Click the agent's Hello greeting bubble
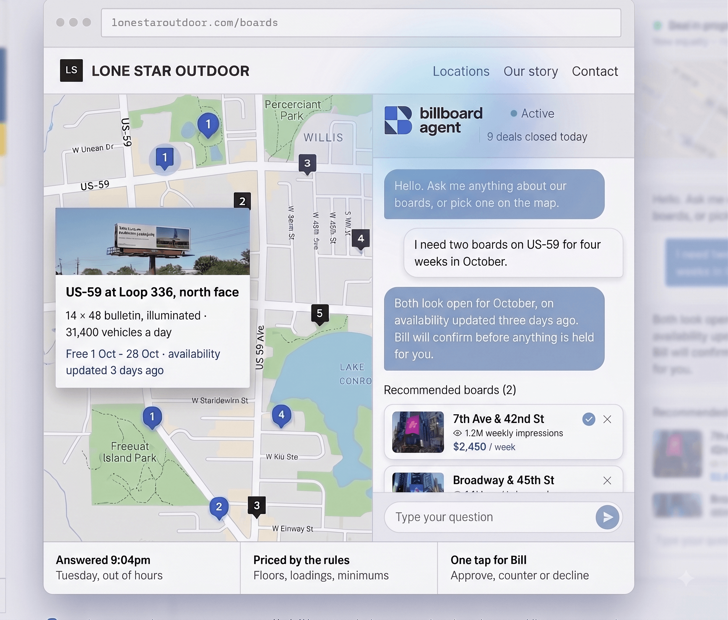728x620 pixels. point(494,194)
